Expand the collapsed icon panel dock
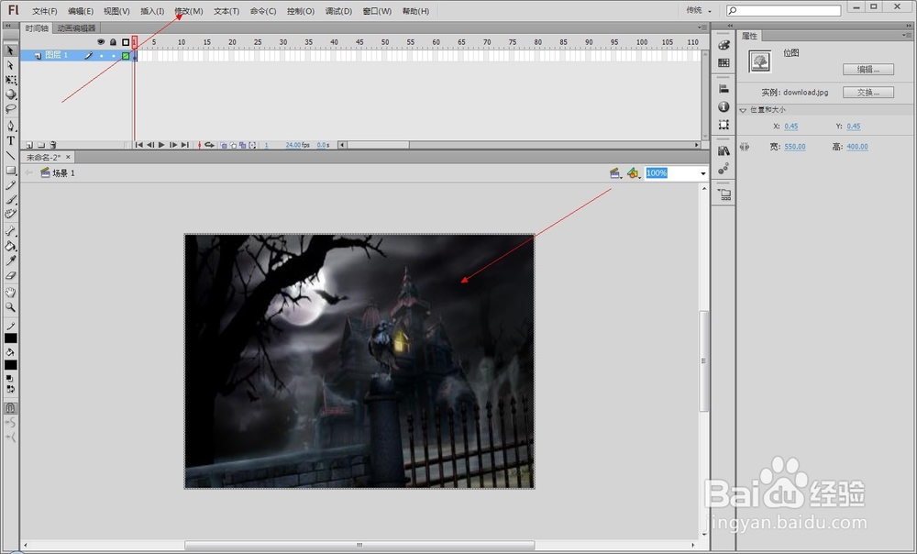This screenshot has height=554, width=917. point(730,26)
